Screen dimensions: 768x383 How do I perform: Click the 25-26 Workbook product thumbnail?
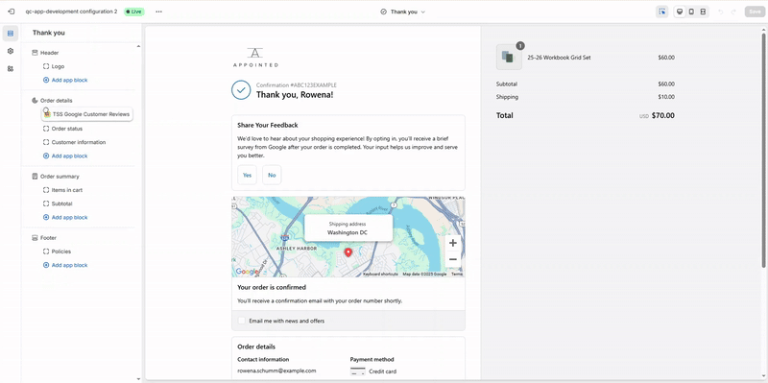[x=509, y=58]
